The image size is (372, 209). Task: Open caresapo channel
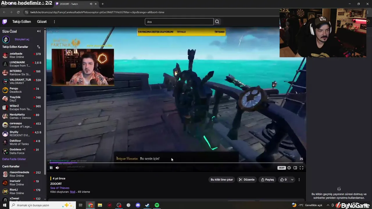tap(22, 125)
